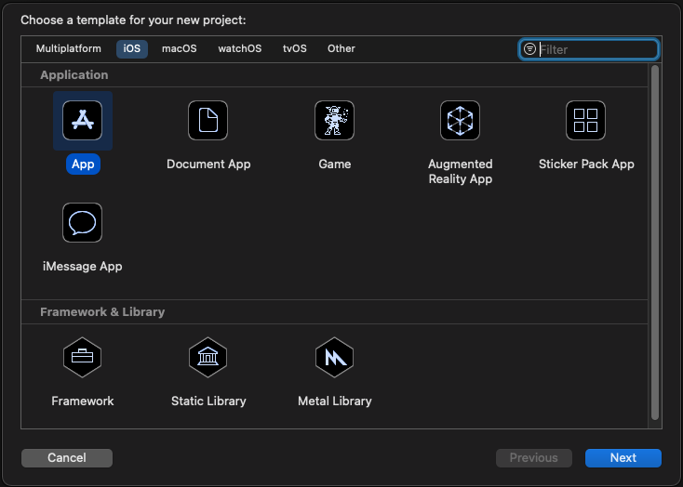Viewport: 683px width, 487px height.
Task: Click the "Framework" template label
Action: pyautogui.click(x=82, y=401)
